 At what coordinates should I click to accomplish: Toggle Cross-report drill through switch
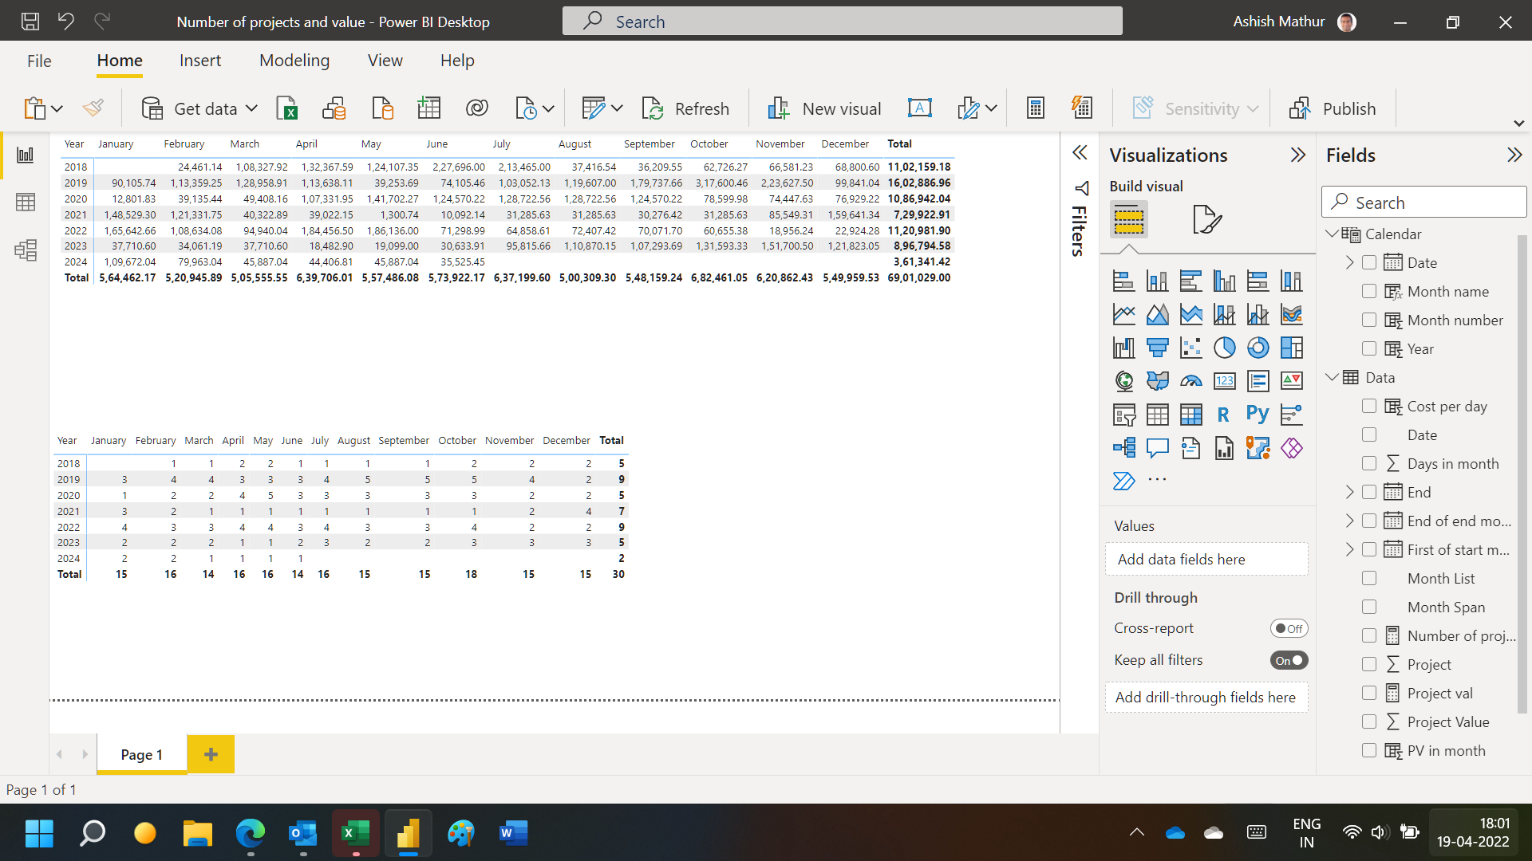point(1289,628)
